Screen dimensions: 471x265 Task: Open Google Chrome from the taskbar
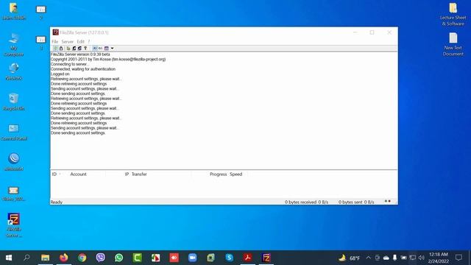[x=82, y=258]
